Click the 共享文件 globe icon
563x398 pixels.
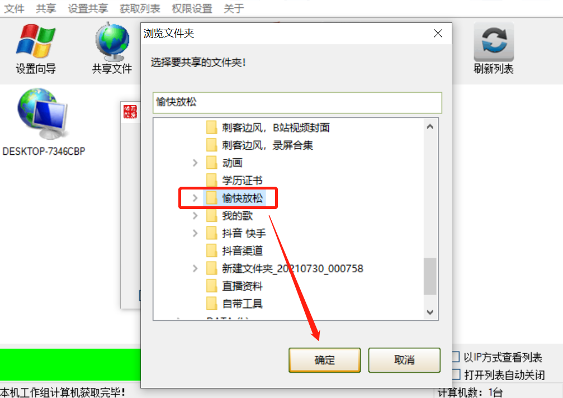(112, 41)
